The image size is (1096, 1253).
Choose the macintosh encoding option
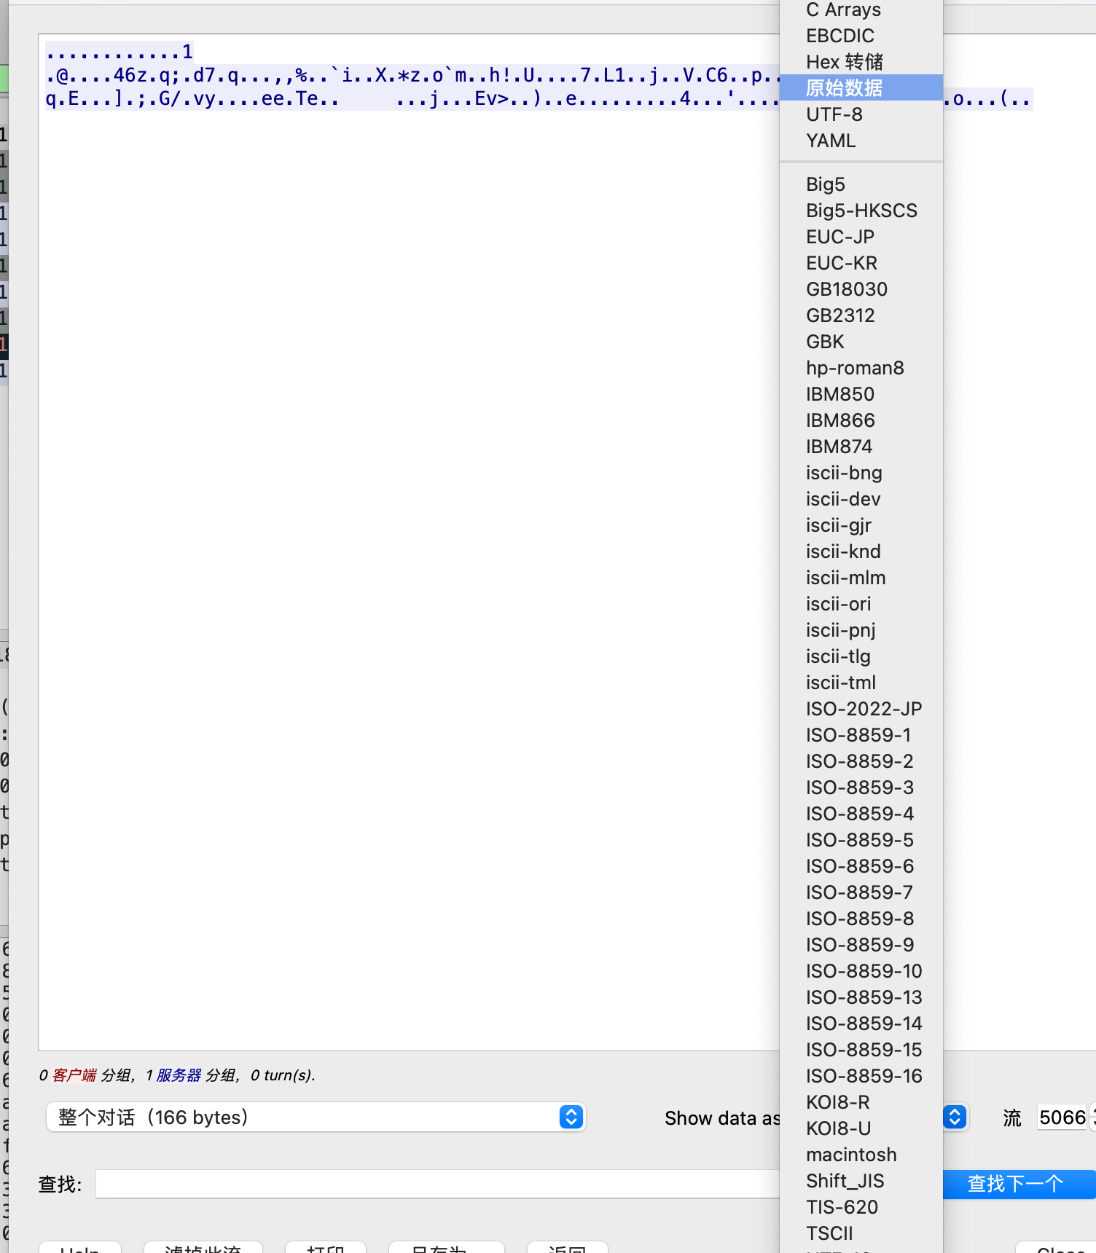[x=850, y=1155]
